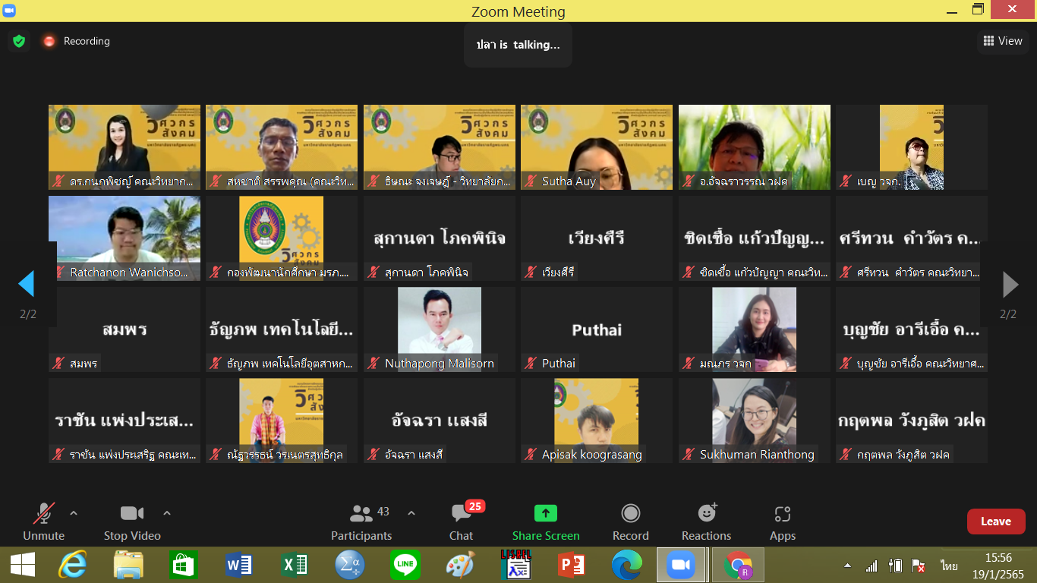Screen dimensions: 1037x583
Task: Leave the meeting
Action: [x=996, y=522]
